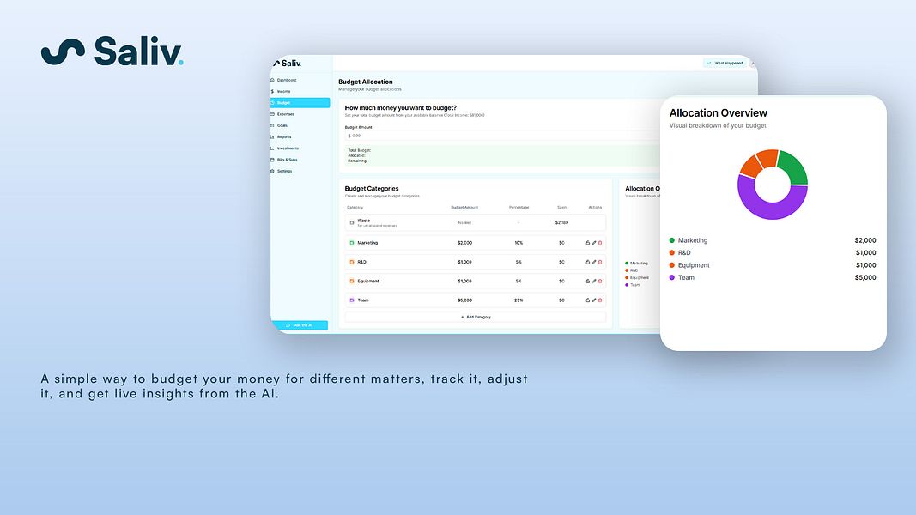Click the green Marketing category icon
The height and width of the screenshot is (515, 916).
[352, 243]
